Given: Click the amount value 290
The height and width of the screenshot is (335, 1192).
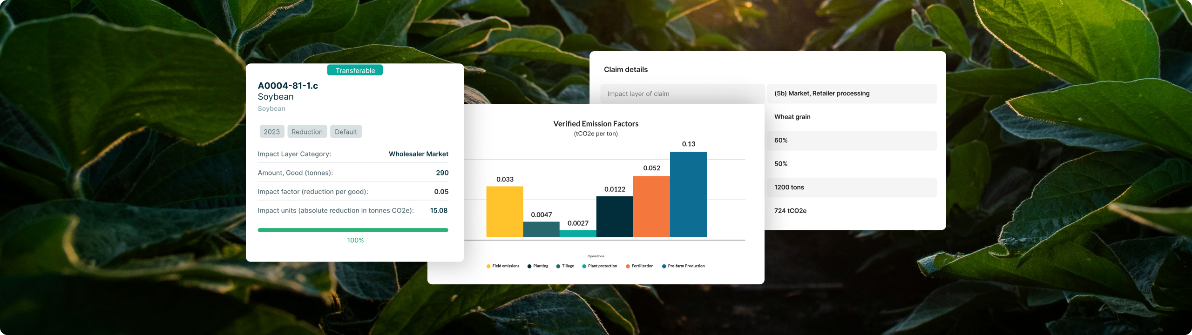Looking at the screenshot, I should click(x=442, y=173).
